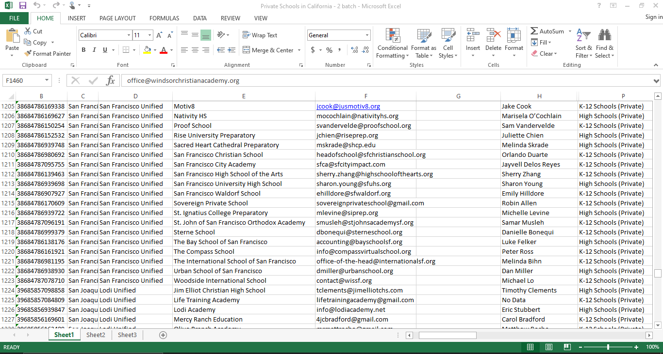The image size is (663, 354).
Task: Click the jcook@jusmotiv8.org email link
Action: pyautogui.click(x=348, y=106)
